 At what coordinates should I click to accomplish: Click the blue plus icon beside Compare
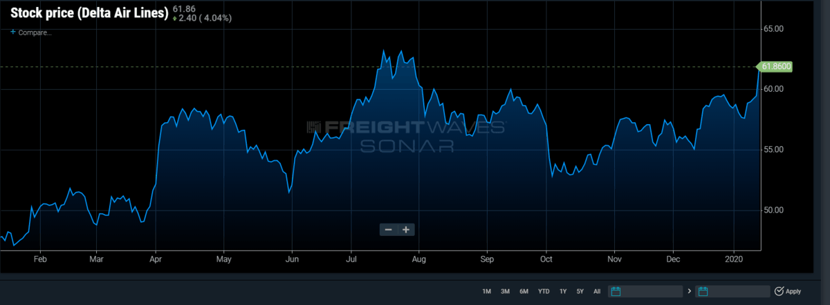(13, 32)
